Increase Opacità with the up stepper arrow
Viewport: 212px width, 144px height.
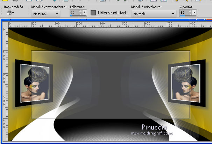190,11
